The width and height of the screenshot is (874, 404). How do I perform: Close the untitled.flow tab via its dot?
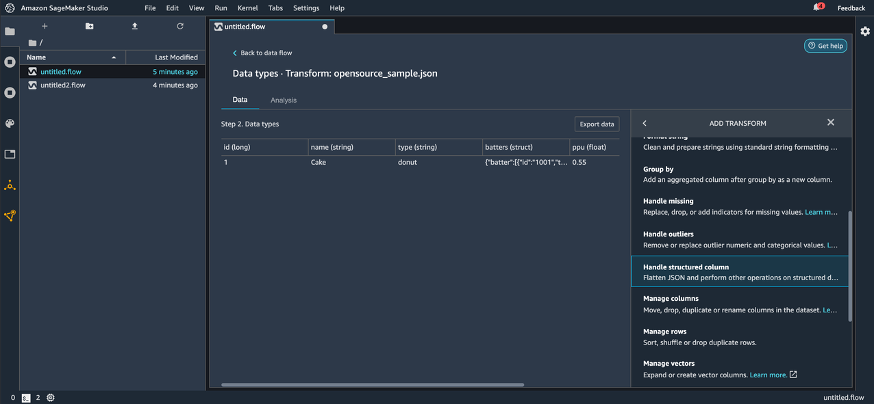(325, 27)
